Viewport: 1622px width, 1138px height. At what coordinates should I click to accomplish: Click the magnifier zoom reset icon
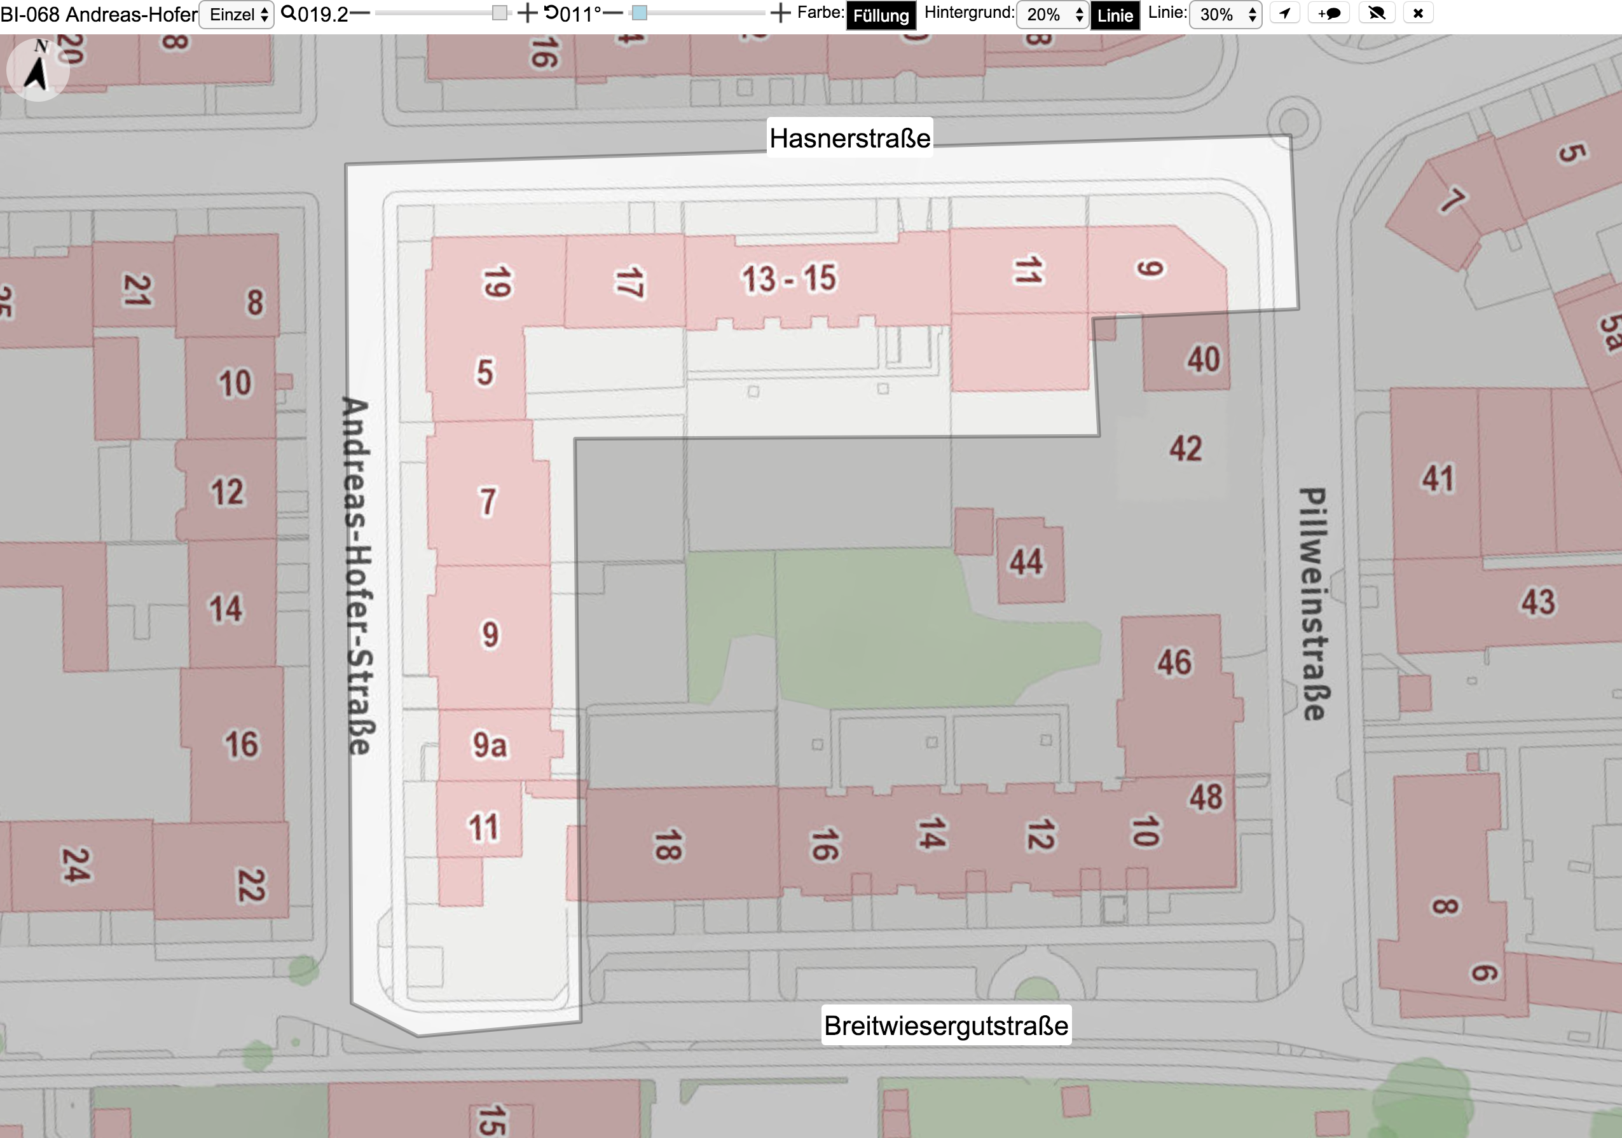[x=288, y=13]
